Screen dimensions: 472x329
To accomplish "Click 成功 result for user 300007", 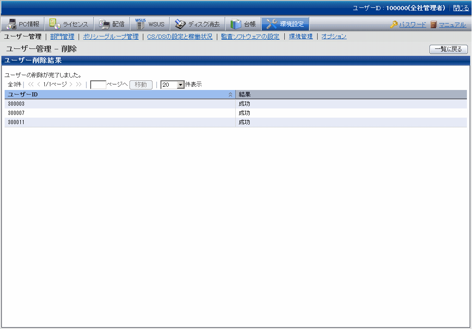I will tap(245, 113).
